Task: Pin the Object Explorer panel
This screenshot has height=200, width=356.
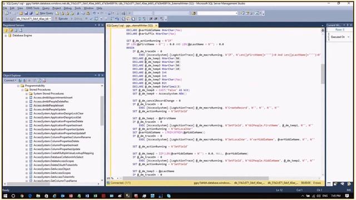Action: 99,76
